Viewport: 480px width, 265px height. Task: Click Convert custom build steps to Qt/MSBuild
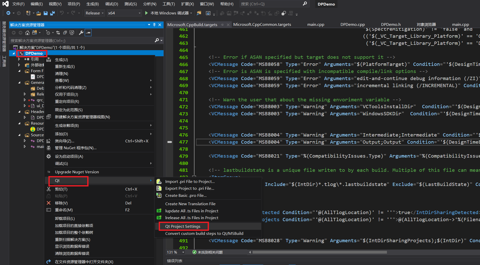[x=204, y=234]
